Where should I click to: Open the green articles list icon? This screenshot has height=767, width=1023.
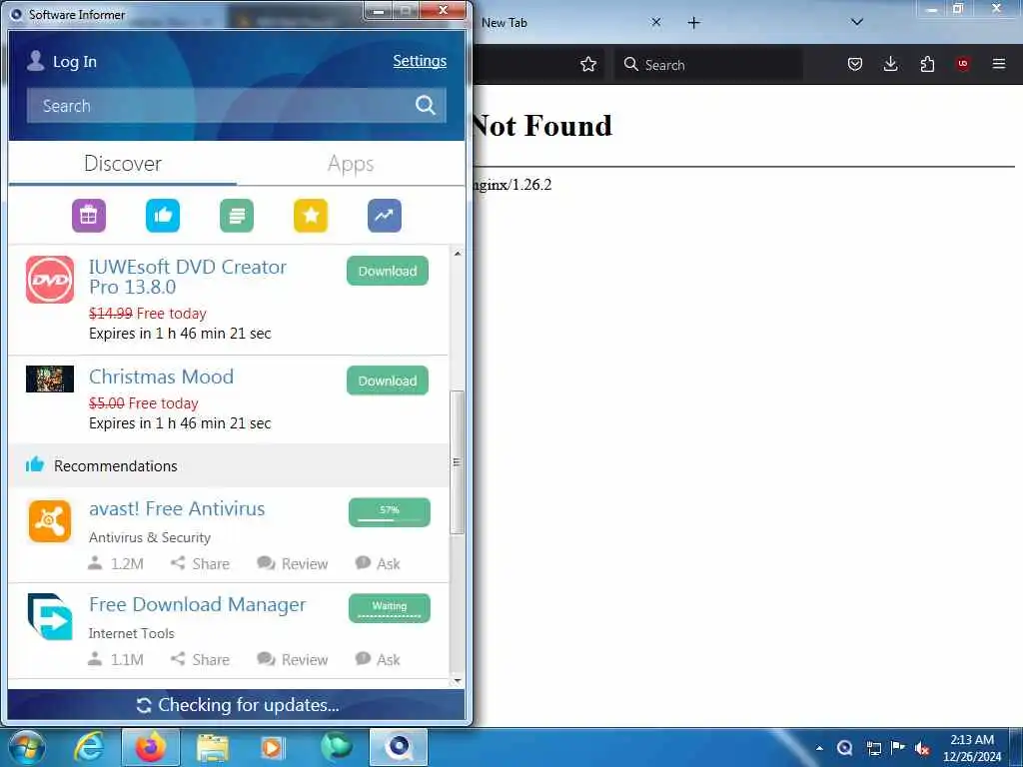tap(237, 216)
